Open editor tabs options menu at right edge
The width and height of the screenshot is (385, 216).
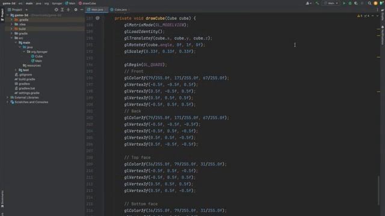click(377, 10)
